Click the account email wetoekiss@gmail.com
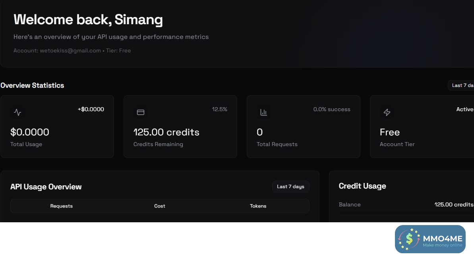 [70, 51]
